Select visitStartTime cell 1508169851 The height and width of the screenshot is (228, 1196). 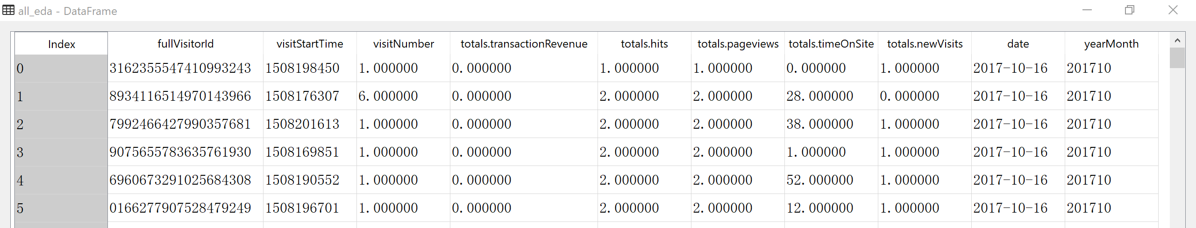(310, 152)
